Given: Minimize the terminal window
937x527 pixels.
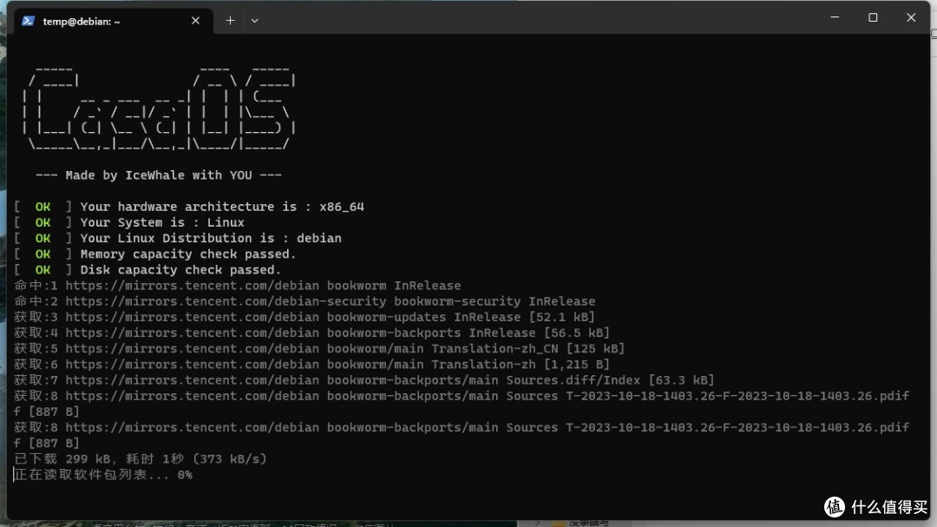Looking at the screenshot, I should 835,17.
